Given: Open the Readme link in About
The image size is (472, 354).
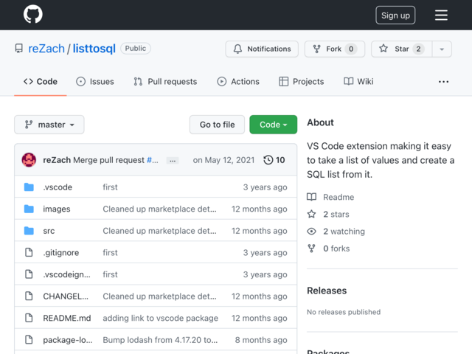Looking at the screenshot, I should point(339,197).
